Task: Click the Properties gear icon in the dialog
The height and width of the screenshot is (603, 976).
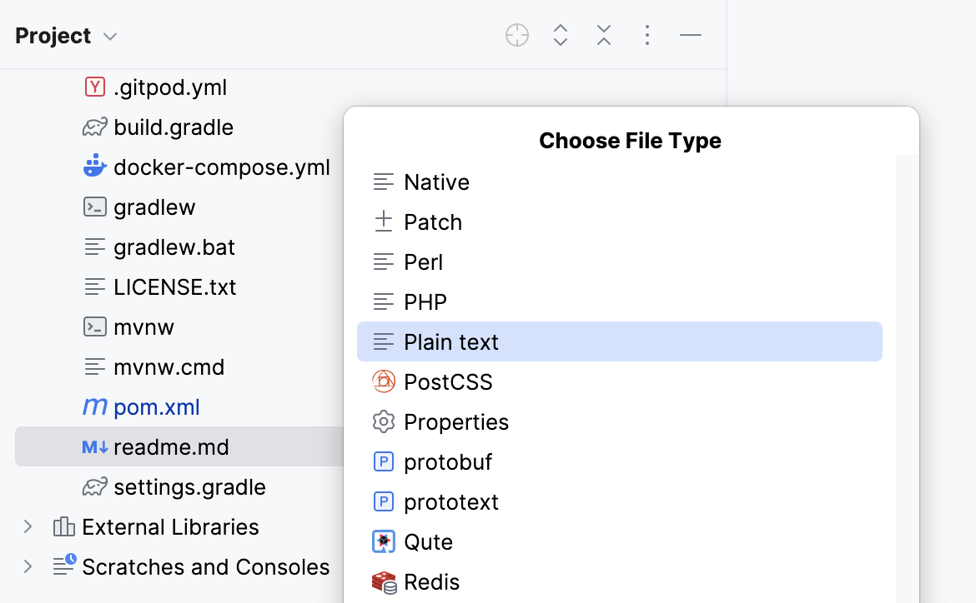Action: point(383,421)
